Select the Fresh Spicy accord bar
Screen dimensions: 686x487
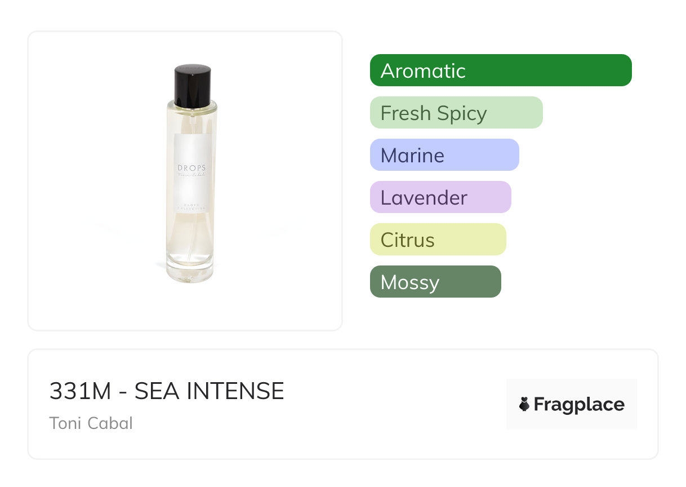point(456,113)
